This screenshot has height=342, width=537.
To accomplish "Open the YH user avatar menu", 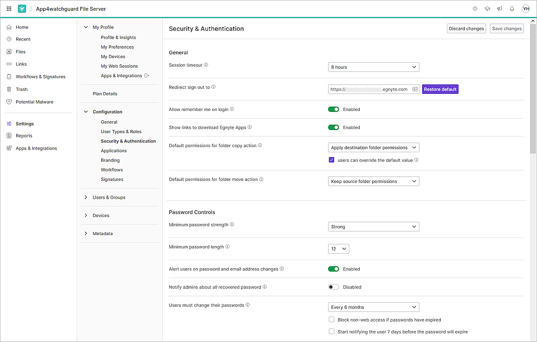I will (x=525, y=9).
